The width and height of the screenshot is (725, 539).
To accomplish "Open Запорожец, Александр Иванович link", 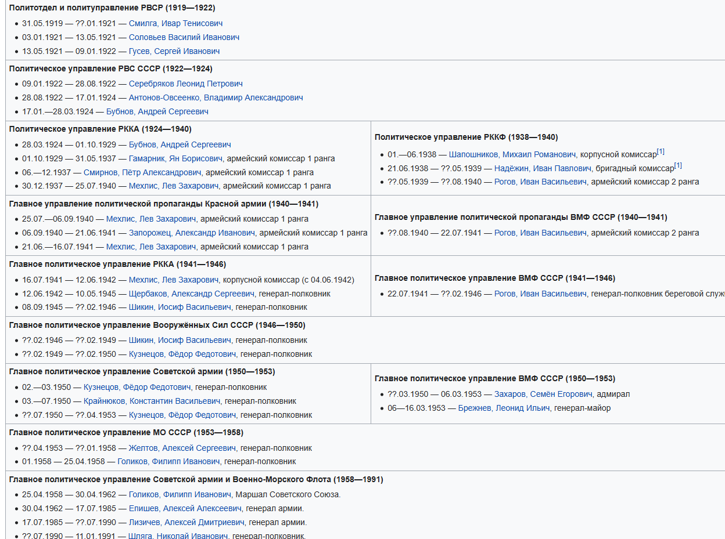I will [x=191, y=233].
